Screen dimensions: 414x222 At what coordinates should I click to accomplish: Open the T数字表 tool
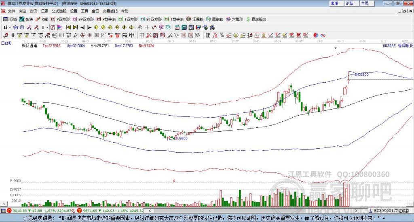[174, 19]
